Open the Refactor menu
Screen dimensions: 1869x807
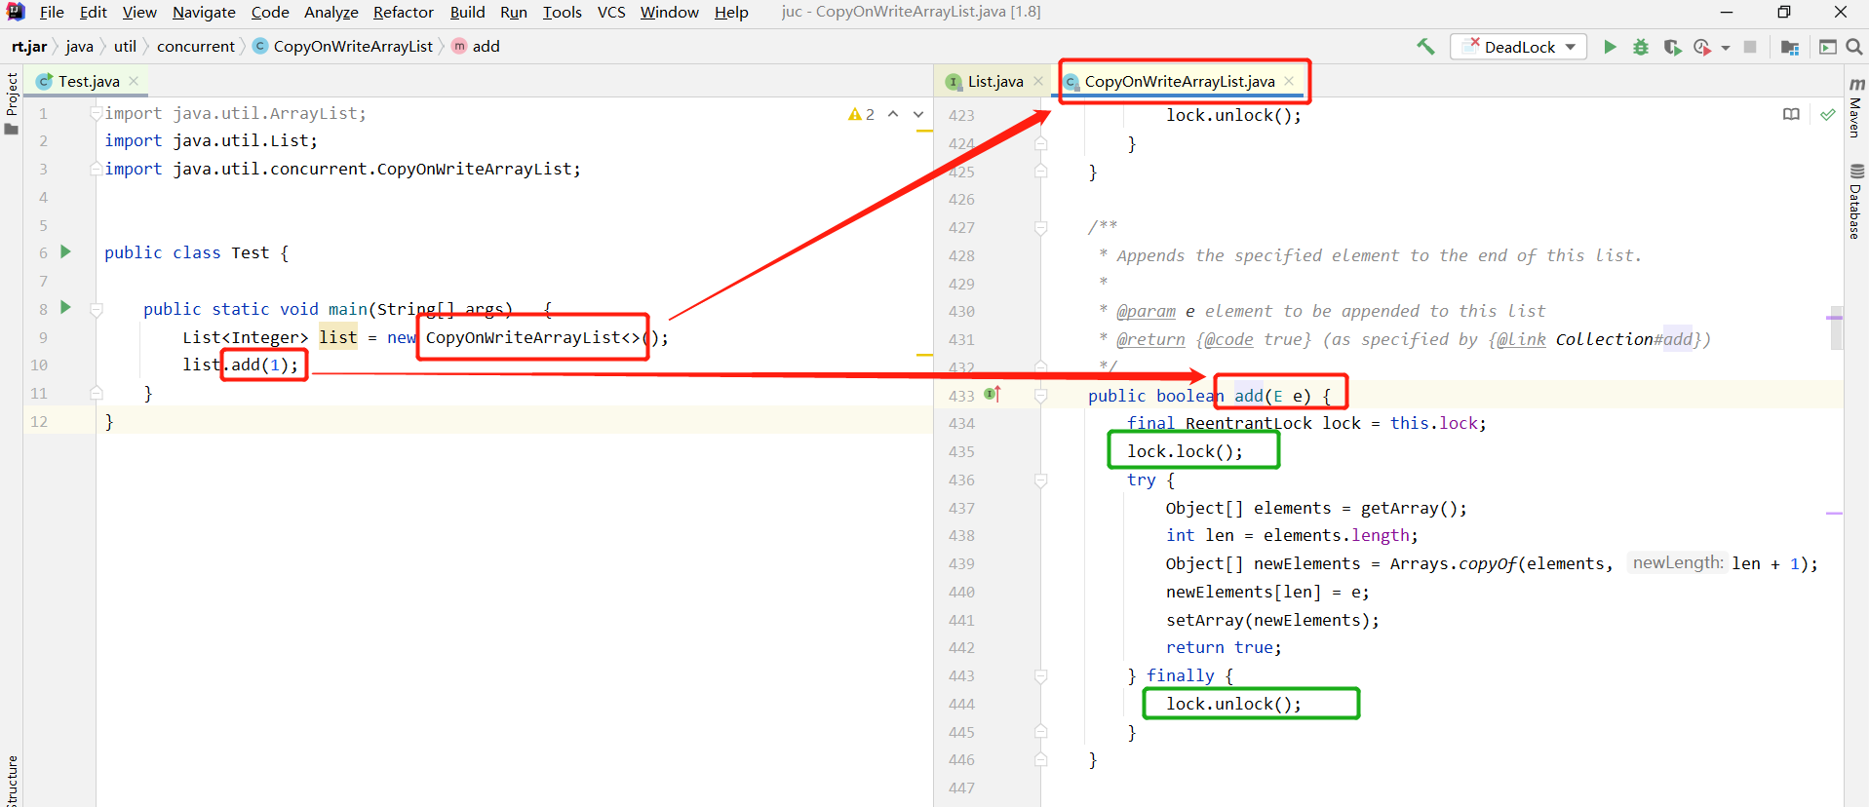pos(403,12)
